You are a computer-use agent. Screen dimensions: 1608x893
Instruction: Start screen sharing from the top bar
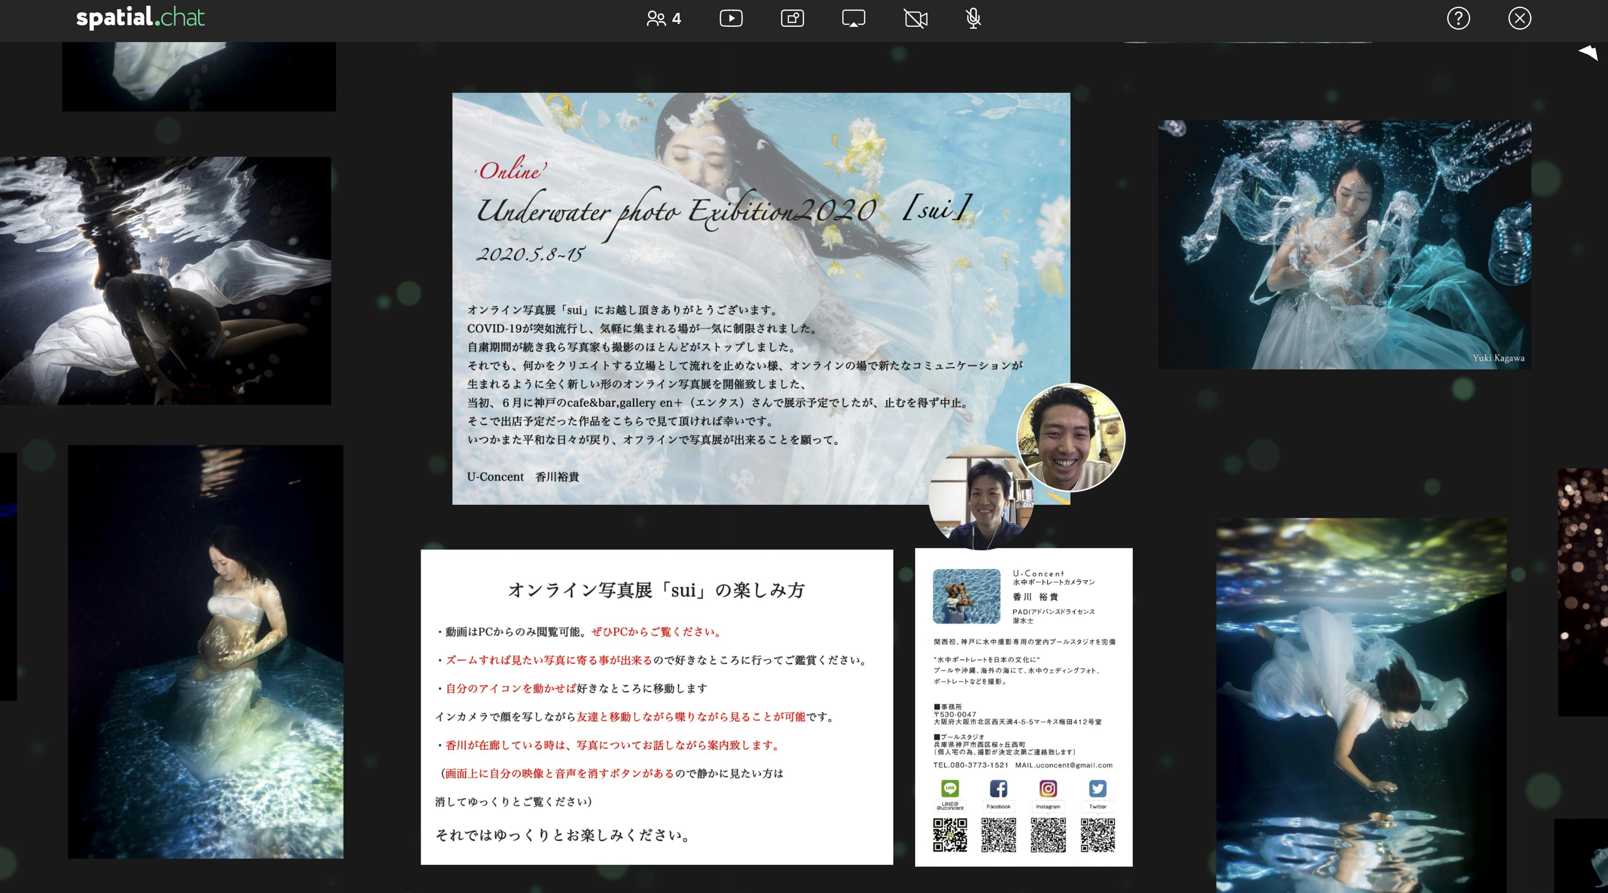coord(853,18)
